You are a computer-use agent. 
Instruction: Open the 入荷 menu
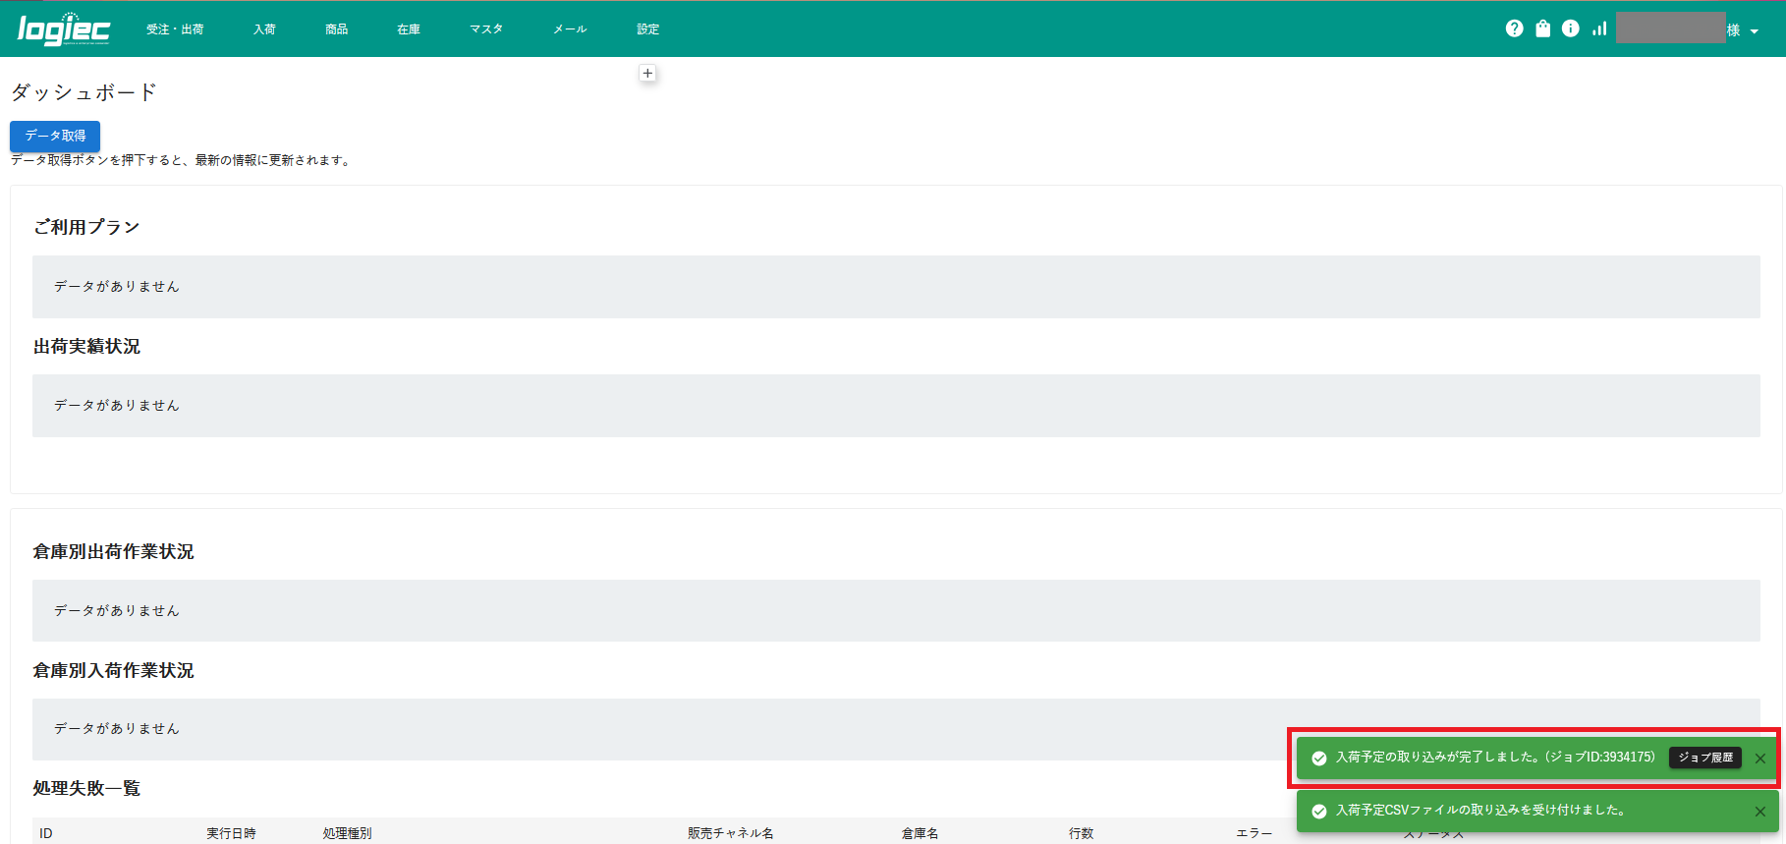(264, 29)
